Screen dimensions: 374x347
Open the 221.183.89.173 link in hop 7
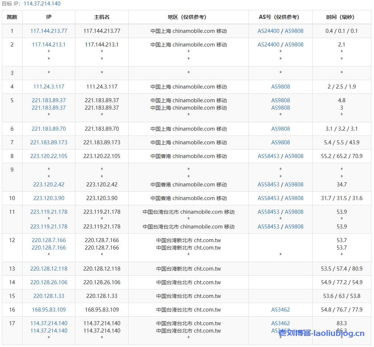48,142
